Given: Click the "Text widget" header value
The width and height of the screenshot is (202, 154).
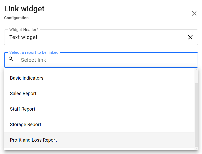Looking at the screenshot, I should click(24, 37).
